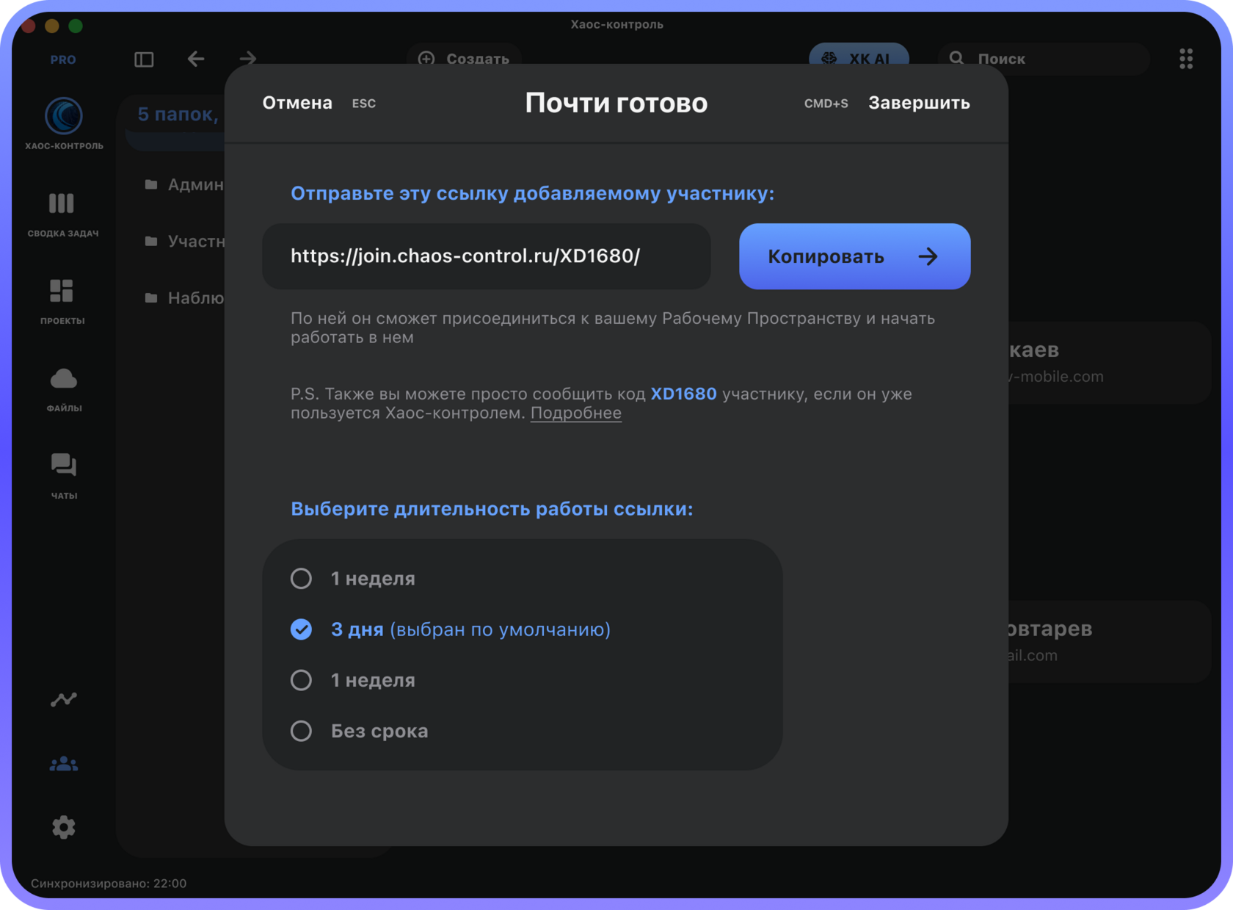
Task: Select the 3 дня radio option
Action: click(x=301, y=629)
